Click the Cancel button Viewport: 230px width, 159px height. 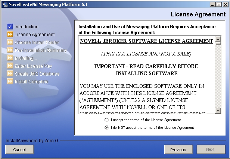[x=19, y=149]
